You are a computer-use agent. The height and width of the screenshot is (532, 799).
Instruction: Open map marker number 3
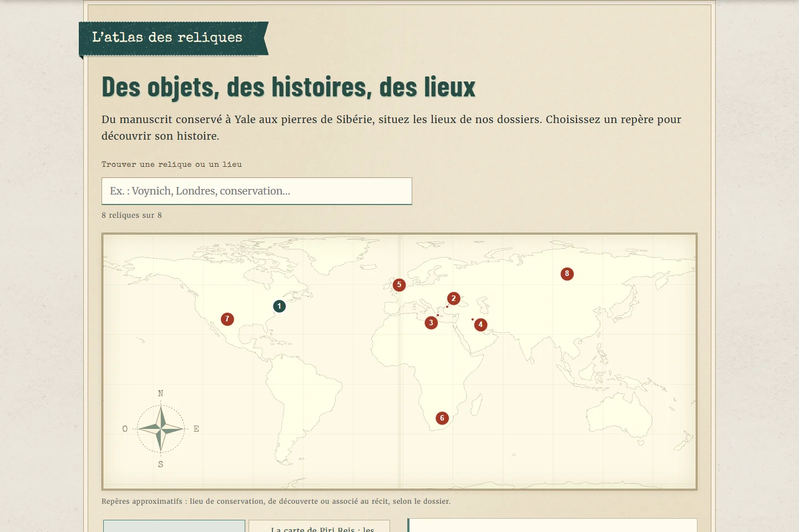431,323
